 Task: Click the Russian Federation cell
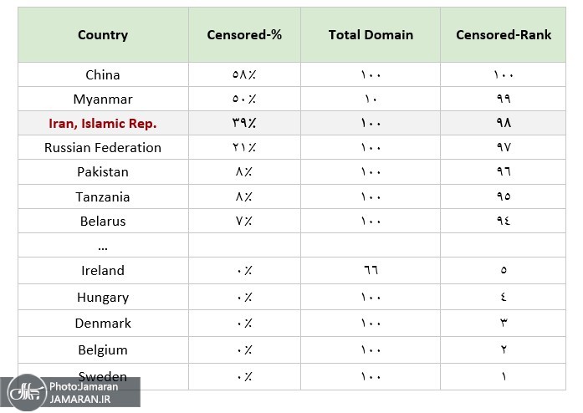(103, 148)
